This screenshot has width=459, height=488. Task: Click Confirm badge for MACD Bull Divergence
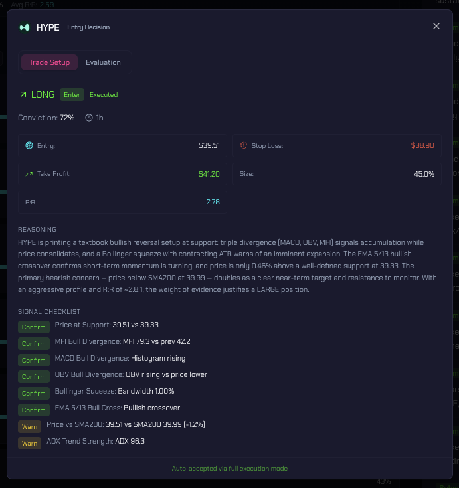[x=34, y=360]
